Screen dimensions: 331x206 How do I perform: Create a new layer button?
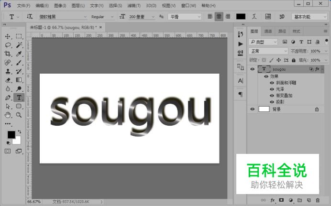coord(309,200)
